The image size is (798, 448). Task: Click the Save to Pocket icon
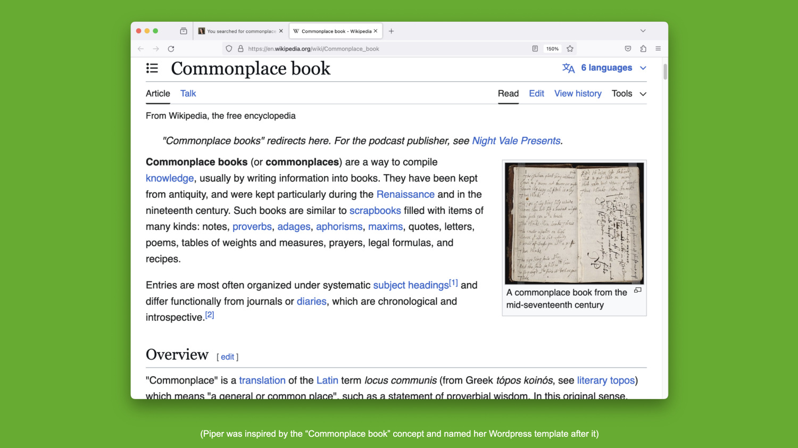tap(628, 49)
